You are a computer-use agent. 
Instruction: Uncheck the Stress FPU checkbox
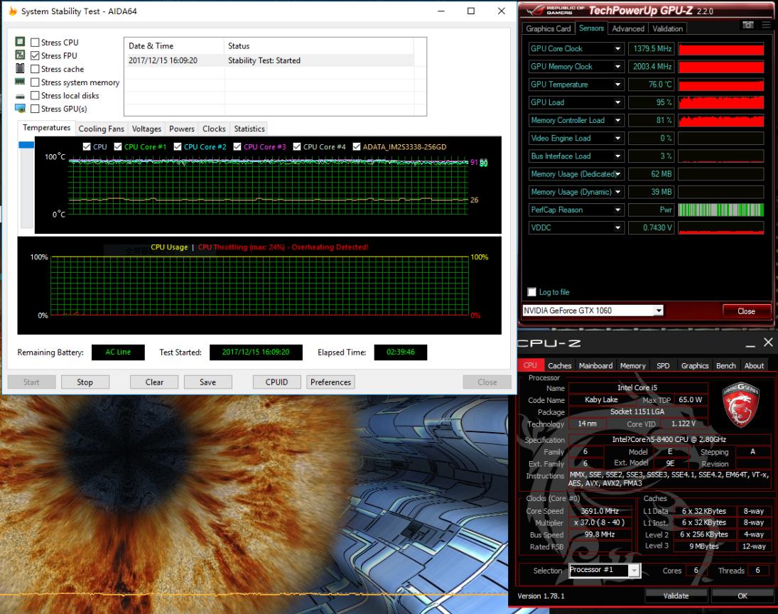click(35, 55)
